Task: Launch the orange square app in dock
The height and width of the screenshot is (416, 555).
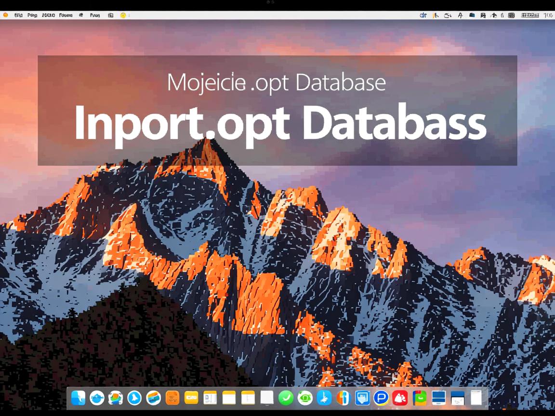Action: point(172,398)
